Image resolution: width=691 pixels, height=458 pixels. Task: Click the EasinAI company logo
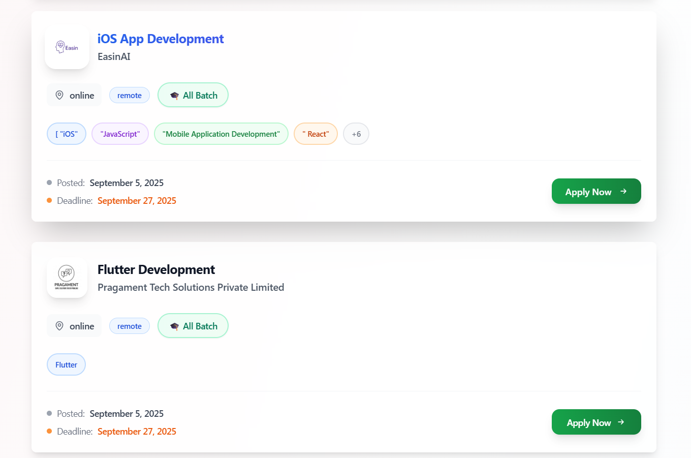(67, 47)
